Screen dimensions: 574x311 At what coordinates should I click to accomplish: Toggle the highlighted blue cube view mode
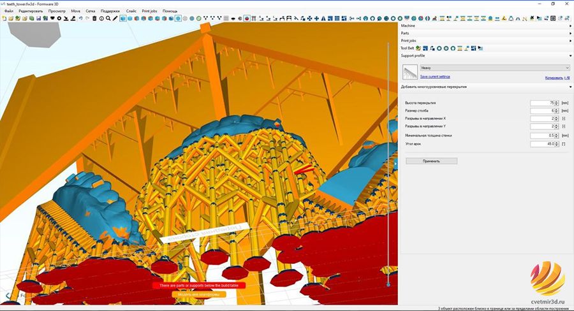pos(123,18)
